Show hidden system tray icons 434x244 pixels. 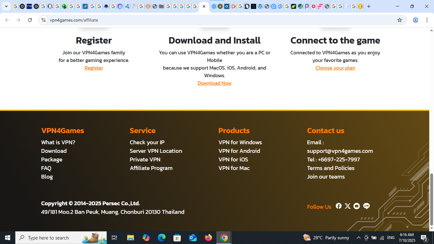coord(359,238)
